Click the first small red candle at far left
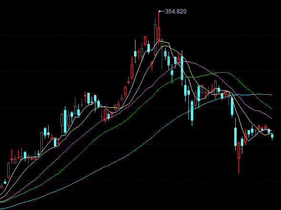Viewport: 281px width, 210px height. point(1,186)
